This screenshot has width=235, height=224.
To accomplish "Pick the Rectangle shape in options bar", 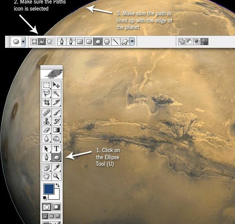I will click(x=80, y=42).
